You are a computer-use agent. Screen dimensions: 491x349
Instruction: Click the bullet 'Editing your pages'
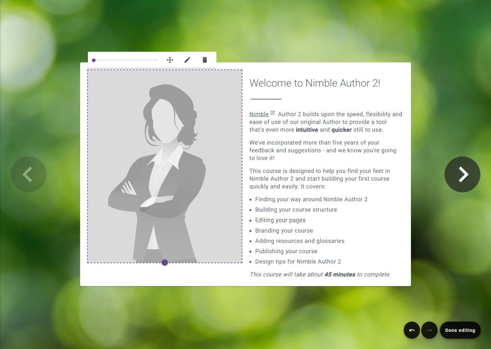point(280,220)
